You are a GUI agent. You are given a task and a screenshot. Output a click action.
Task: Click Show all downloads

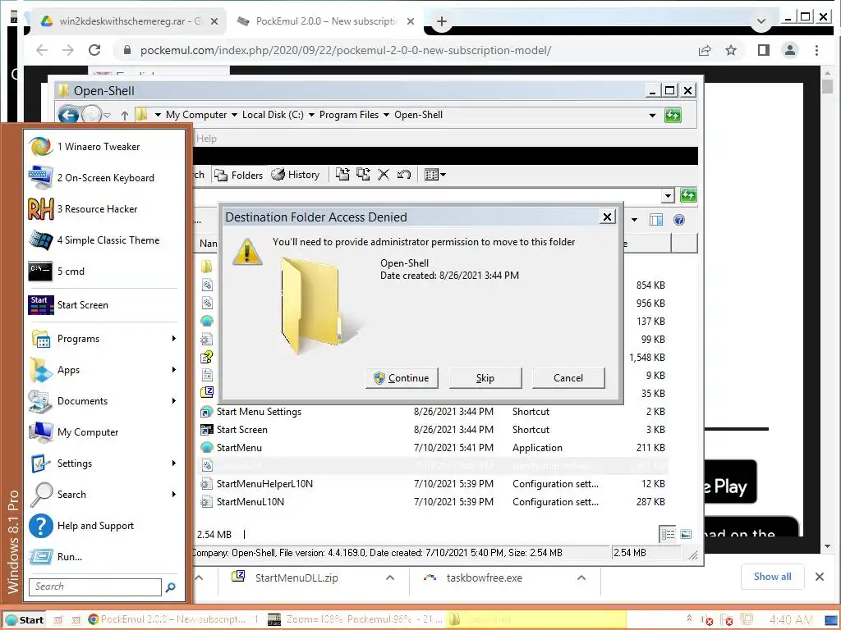point(772,577)
